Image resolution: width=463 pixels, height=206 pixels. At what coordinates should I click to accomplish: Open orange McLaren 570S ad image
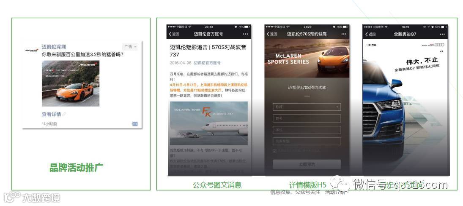click(71, 83)
